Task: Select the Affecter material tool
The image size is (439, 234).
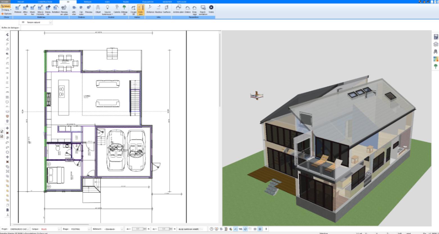Action: 26,10
